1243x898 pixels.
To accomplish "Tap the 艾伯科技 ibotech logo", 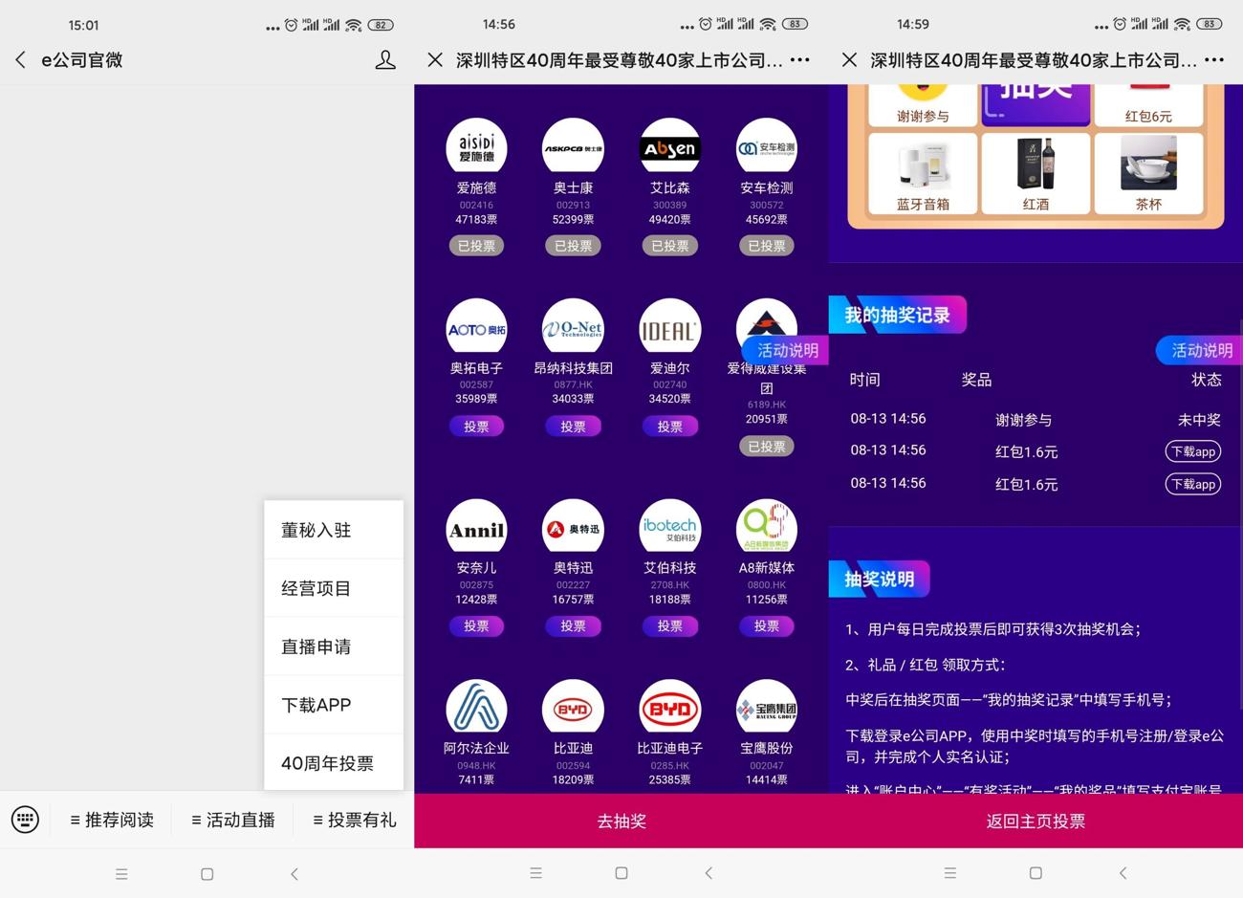I will click(670, 527).
